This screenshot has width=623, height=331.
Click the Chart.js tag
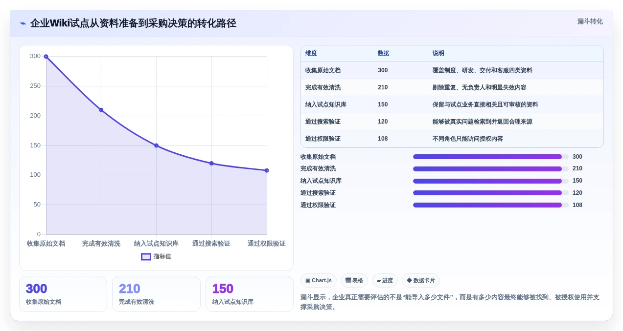pos(319,280)
